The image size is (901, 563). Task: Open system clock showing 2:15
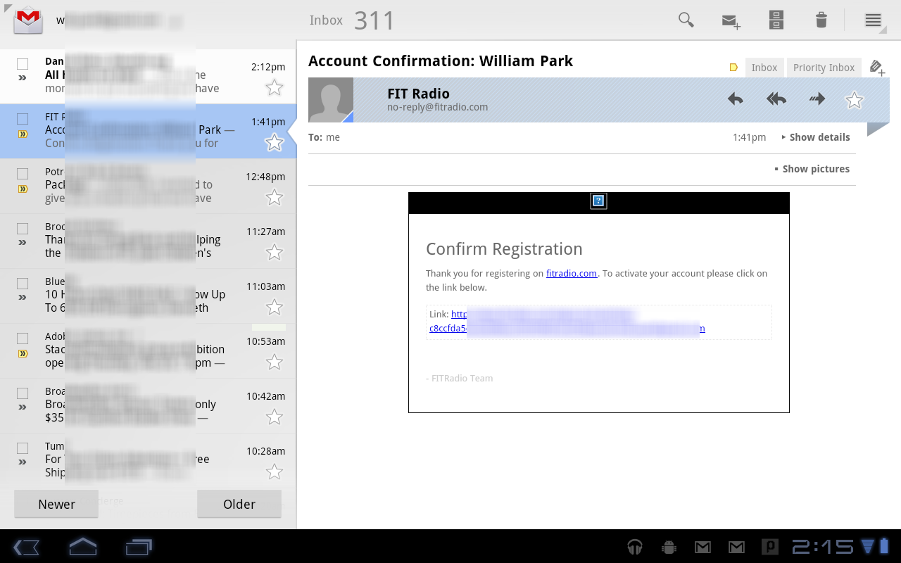tap(823, 547)
